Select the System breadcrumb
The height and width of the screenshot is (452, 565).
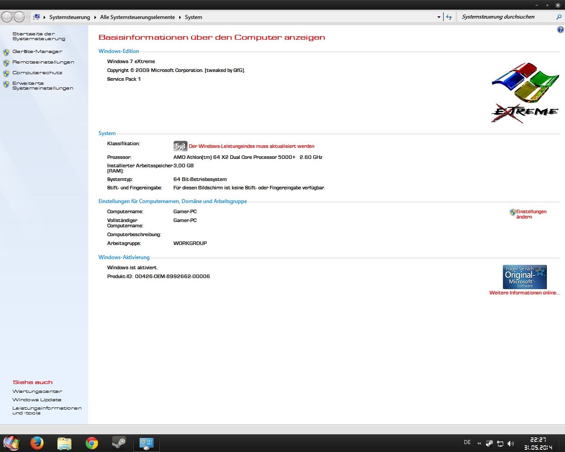193,17
